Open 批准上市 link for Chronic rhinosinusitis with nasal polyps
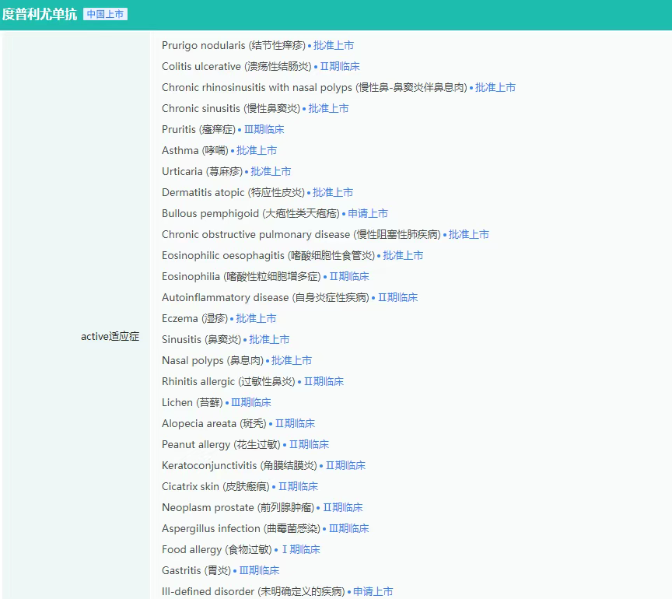Viewport: 672px width, 599px height. coord(495,87)
